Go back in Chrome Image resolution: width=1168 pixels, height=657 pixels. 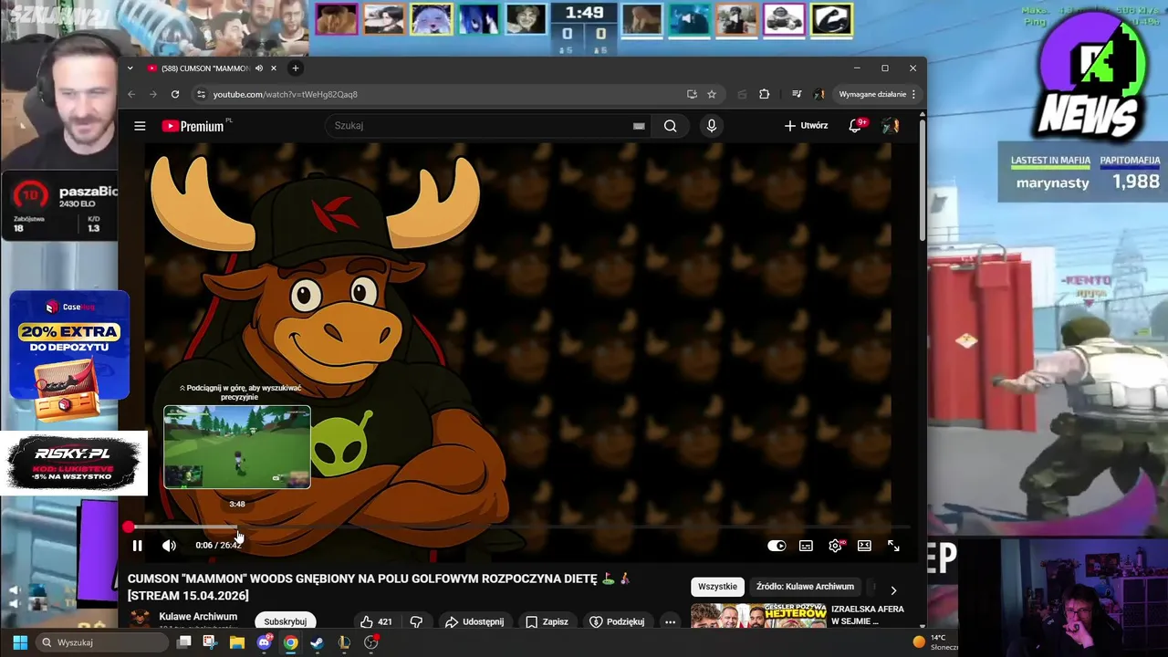tap(131, 94)
